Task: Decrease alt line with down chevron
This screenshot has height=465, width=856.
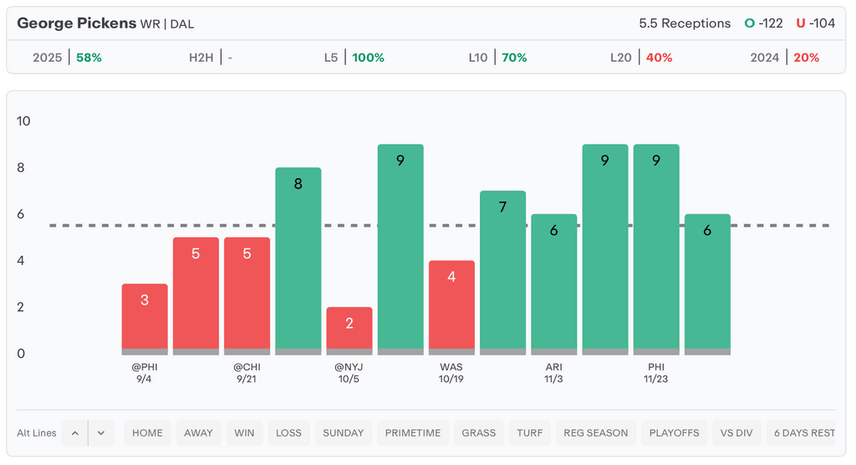Action: coord(101,433)
